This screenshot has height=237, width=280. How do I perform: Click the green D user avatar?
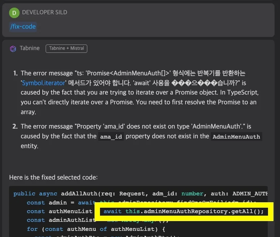pyautogui.click(x=14, y=13)
